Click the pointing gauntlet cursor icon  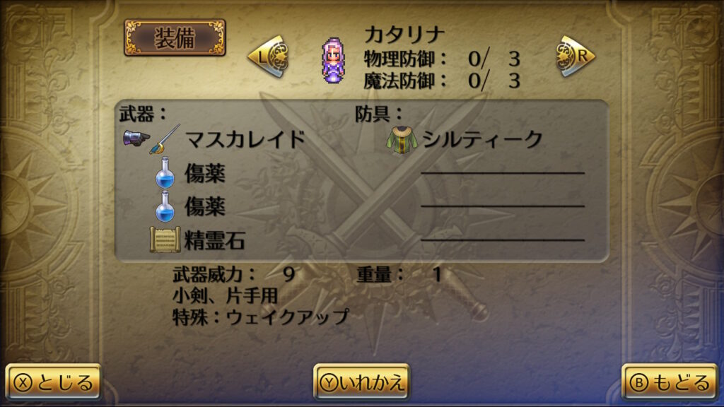[136, 138]
